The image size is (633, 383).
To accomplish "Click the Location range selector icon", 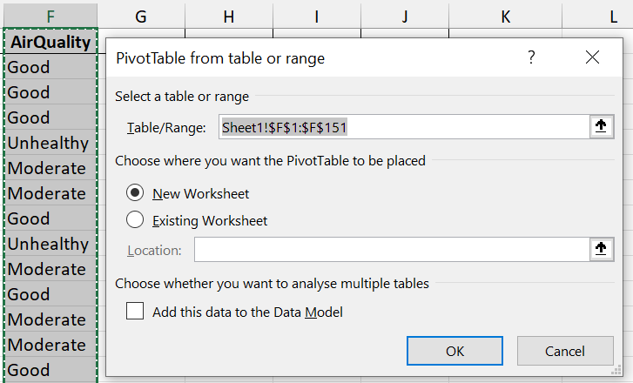I will [x=600, y=250].
